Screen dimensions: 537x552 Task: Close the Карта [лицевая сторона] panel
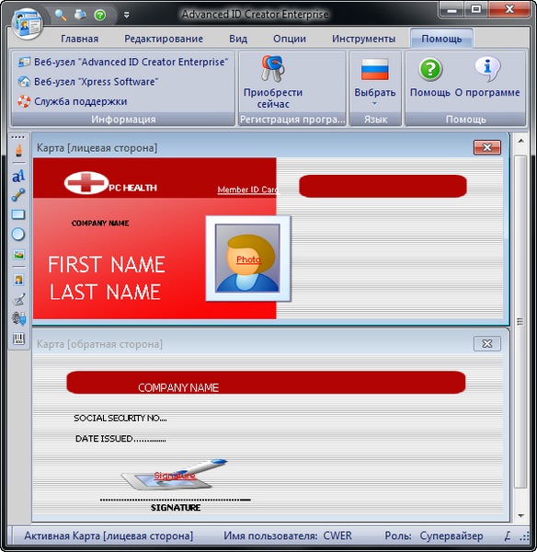[x=487, y=147]
